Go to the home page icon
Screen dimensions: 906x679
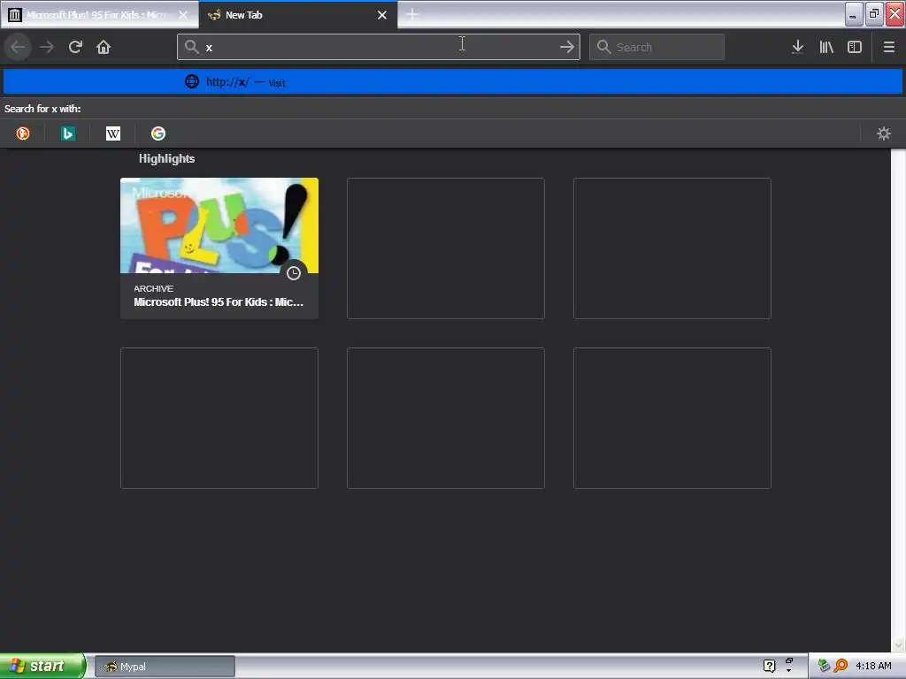(104, 47)
